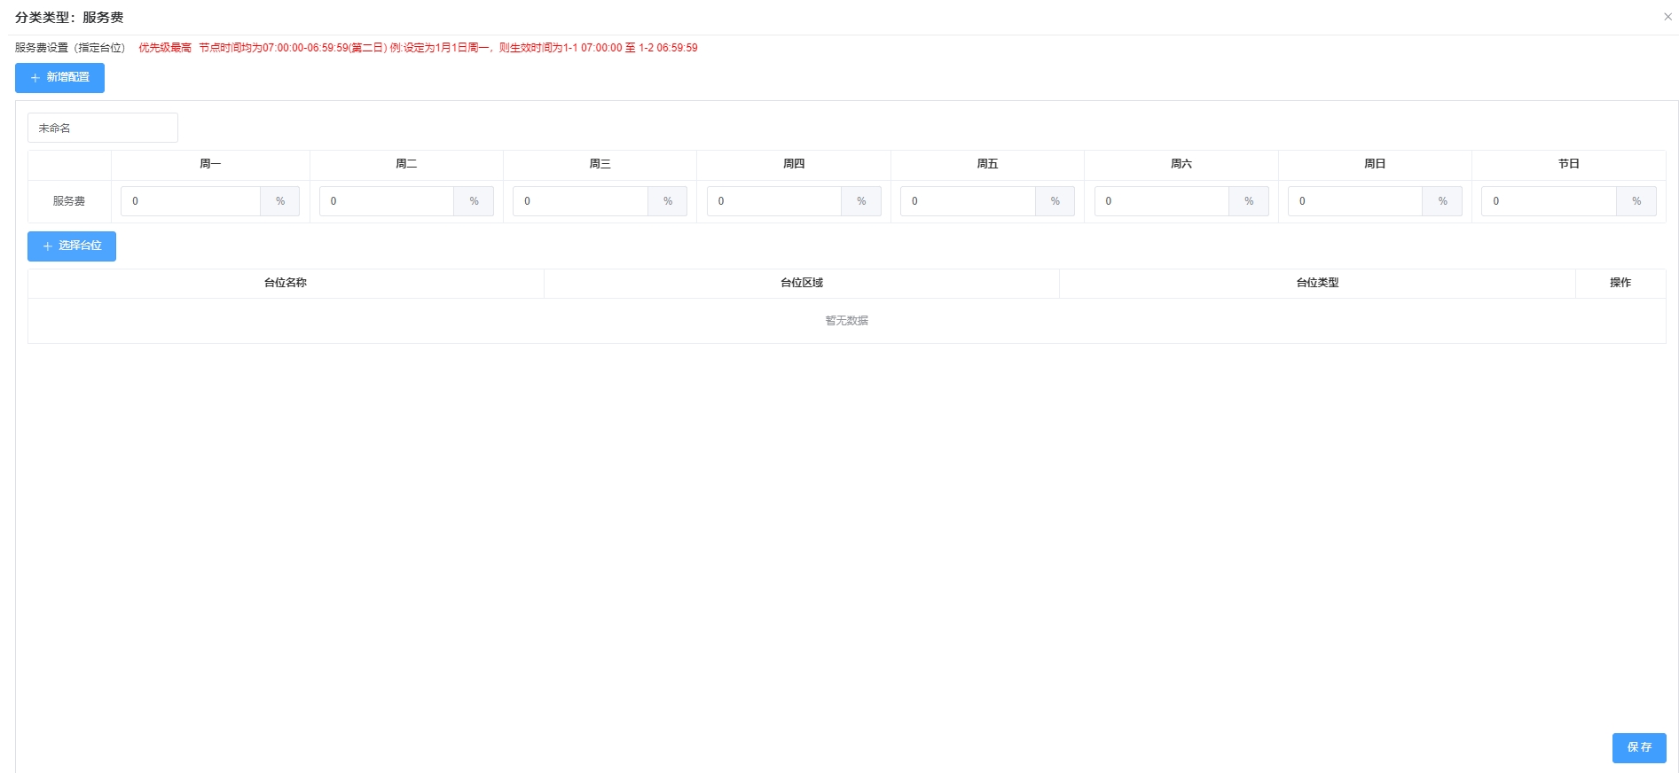Click the 周一 service fee input
This screenshot has height=773, width=1679.
tap(191, 201)
